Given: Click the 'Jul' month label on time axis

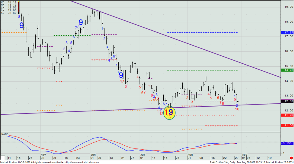Looking at the screenshot, I should tap(143, 155).
